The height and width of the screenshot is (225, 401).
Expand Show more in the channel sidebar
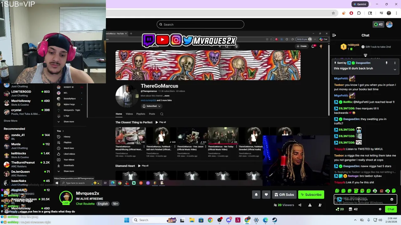coord(11,121)
